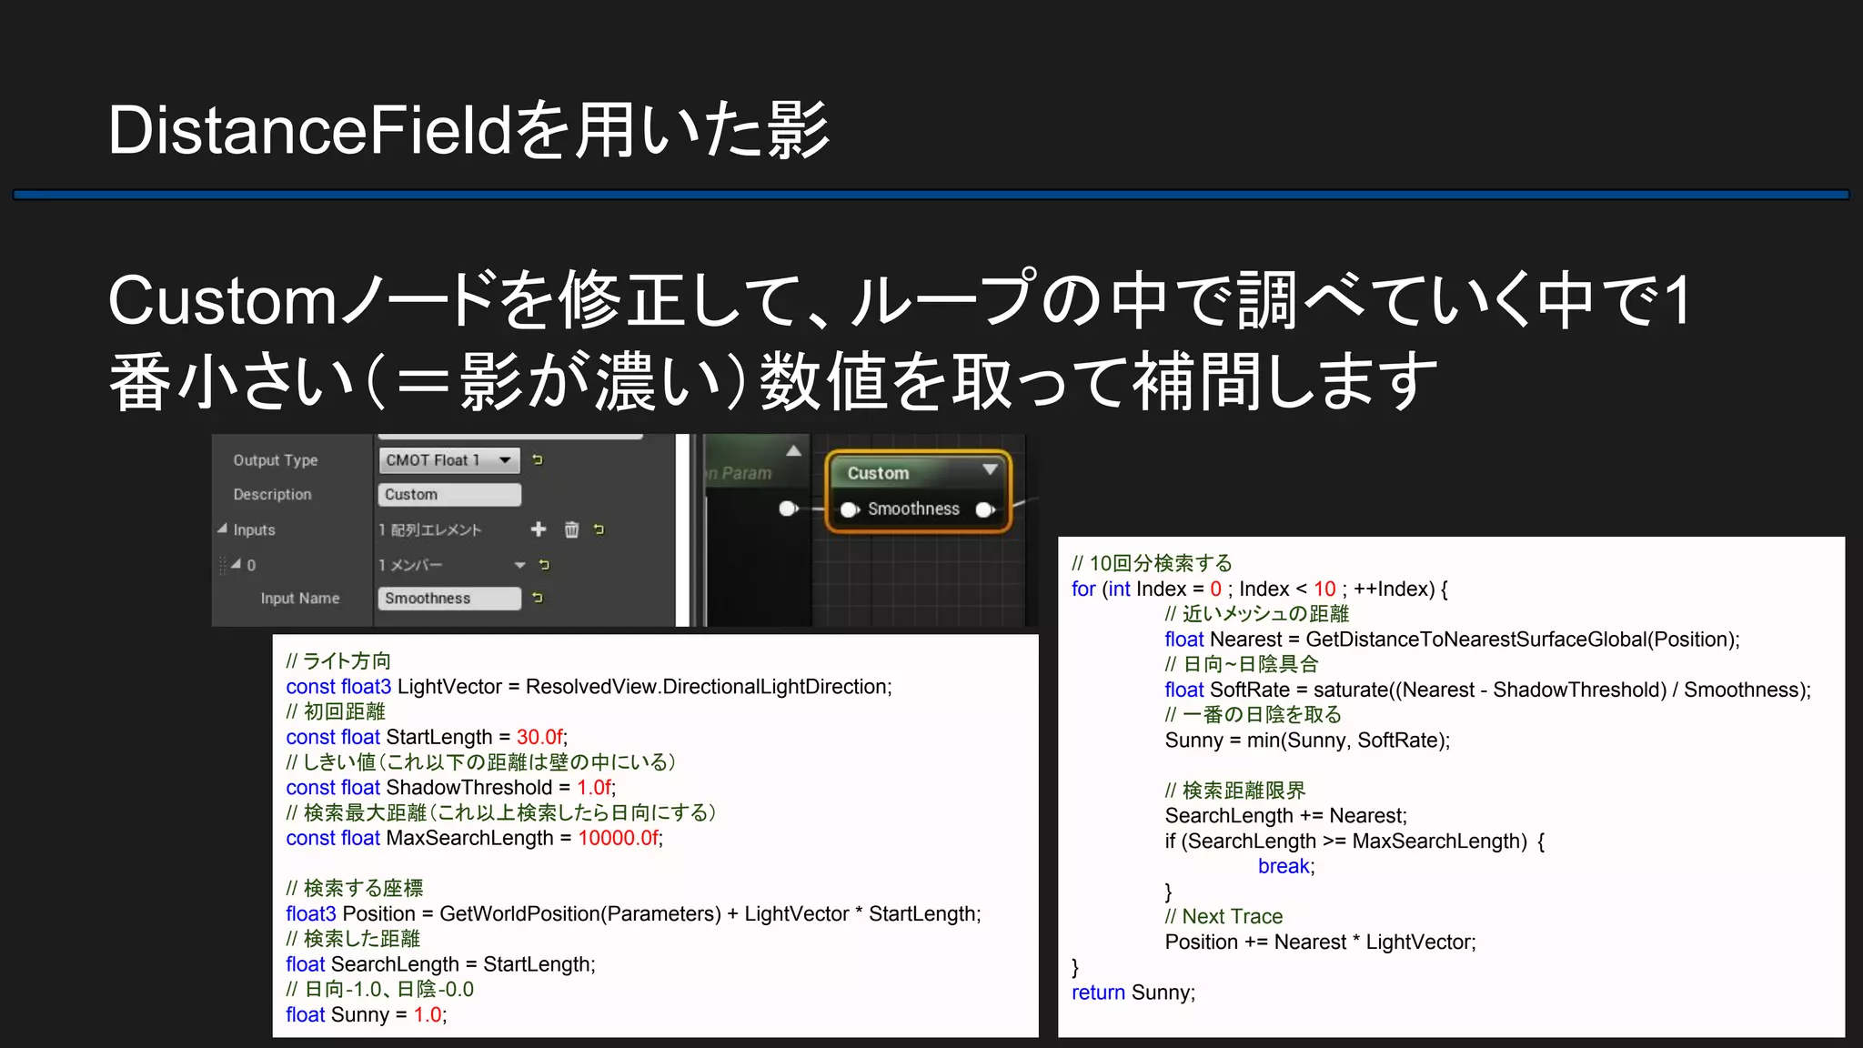Reset Output Type to default arrow
This screenshot has width=1863, height=1048.
(x=538, y=460)
